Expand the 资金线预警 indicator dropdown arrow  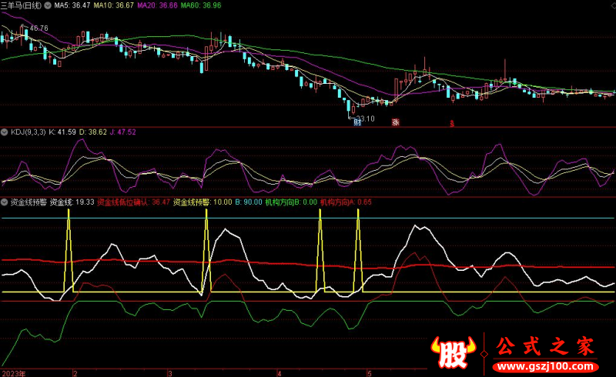(5, 202)
